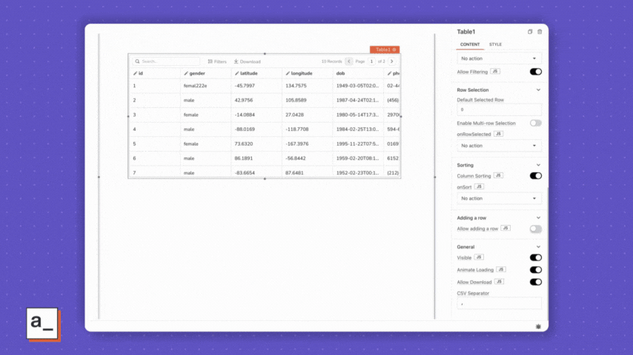Image resolution: width=633 pixels, height=355 pixels.
Task: Click the delete trash icon for Table1
Action: click(540, 32)
